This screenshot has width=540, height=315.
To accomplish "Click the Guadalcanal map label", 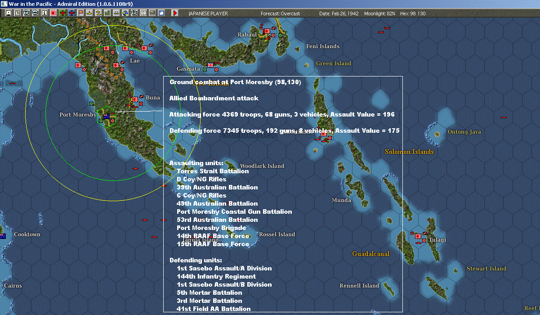I will (x=371, y=254).
